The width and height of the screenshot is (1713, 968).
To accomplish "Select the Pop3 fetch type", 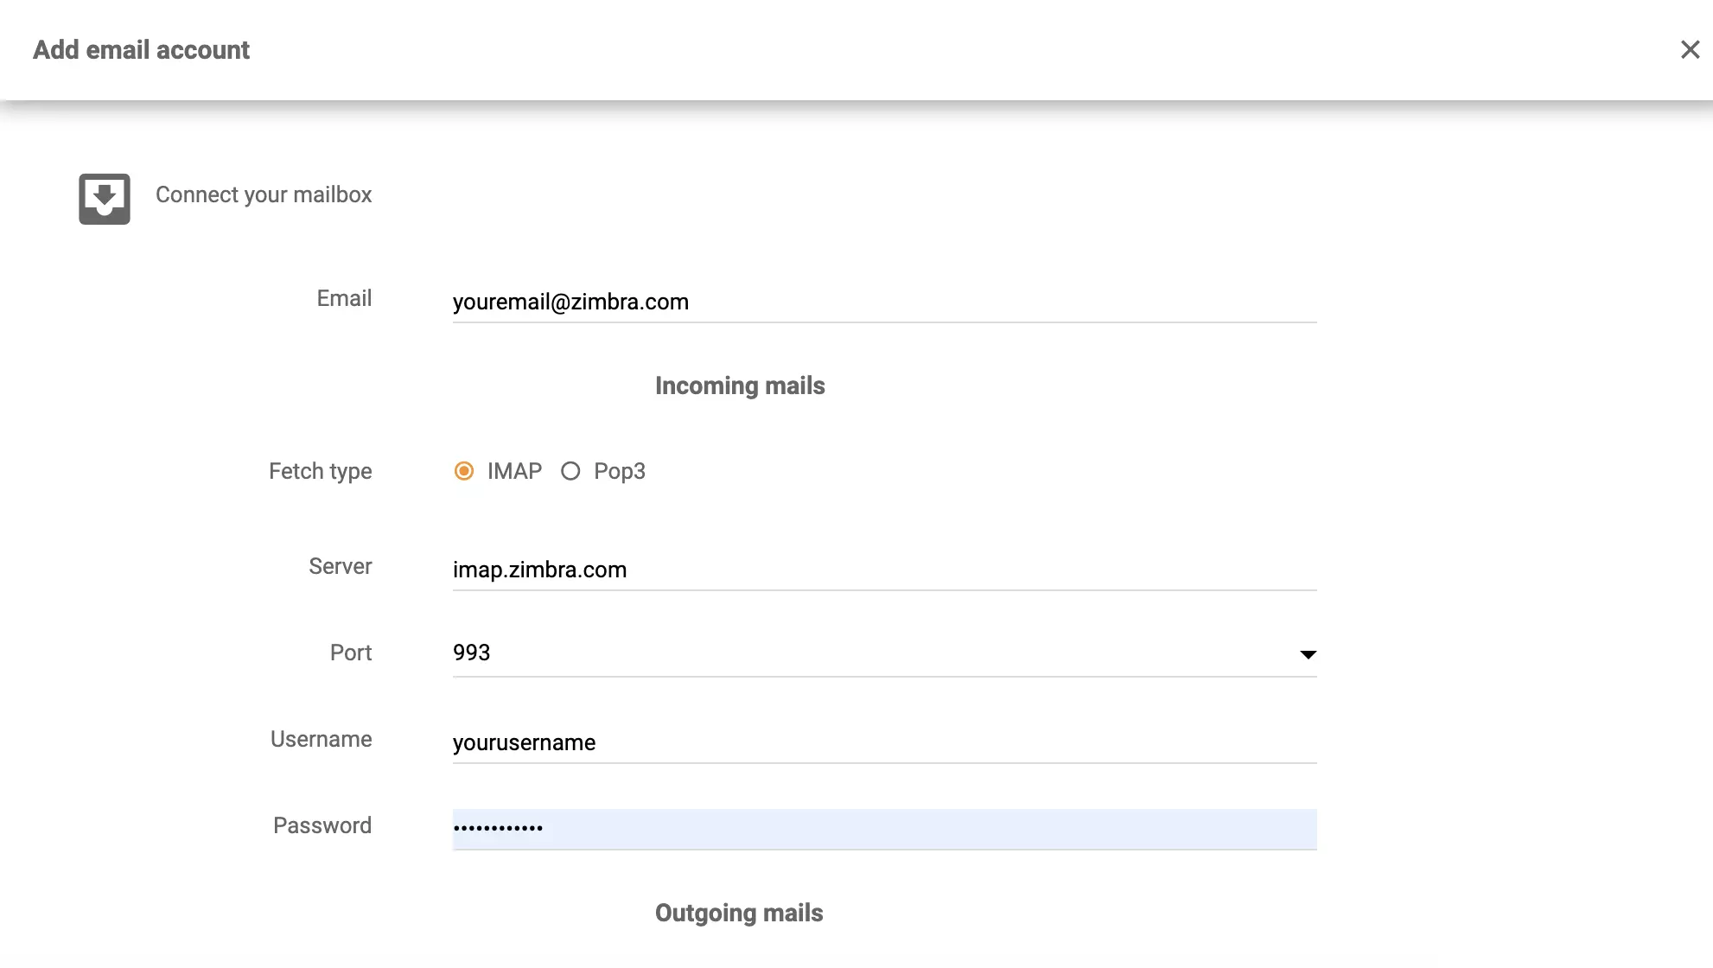I will tap(570, 471).
